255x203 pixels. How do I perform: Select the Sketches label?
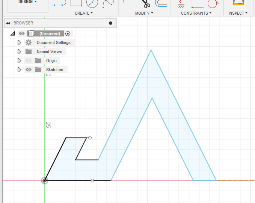click(54, 70)
